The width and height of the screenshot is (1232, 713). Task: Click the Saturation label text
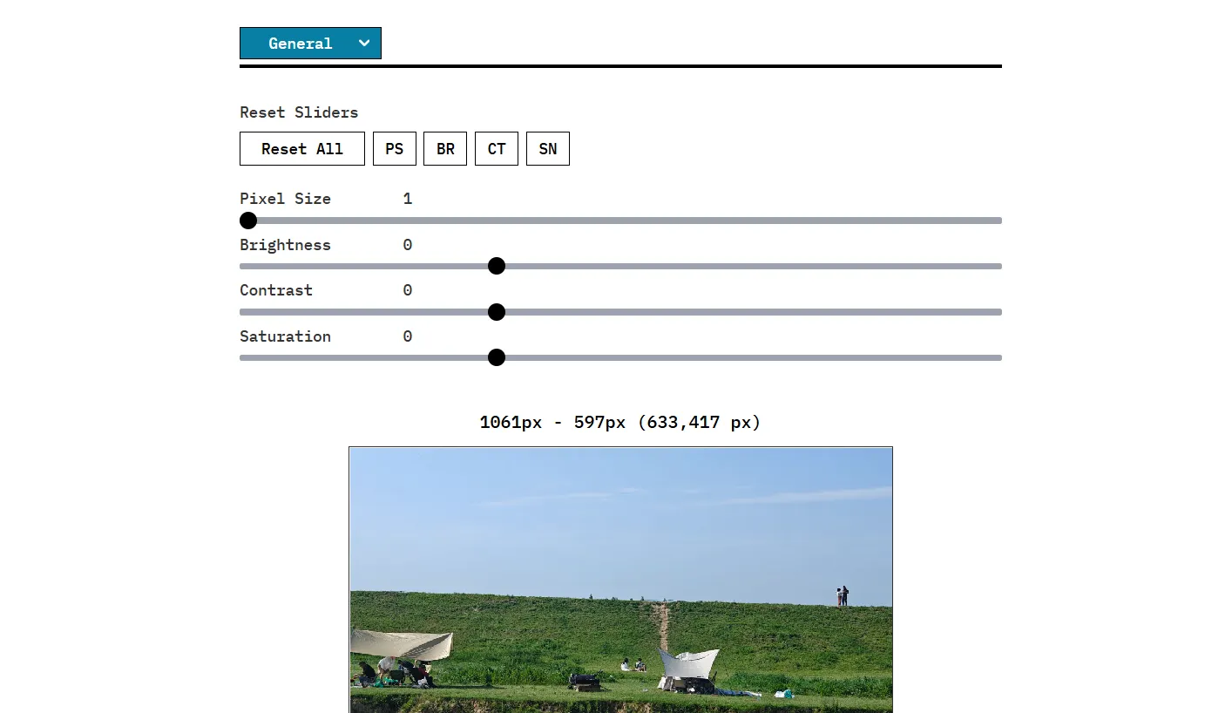(285, 336)
